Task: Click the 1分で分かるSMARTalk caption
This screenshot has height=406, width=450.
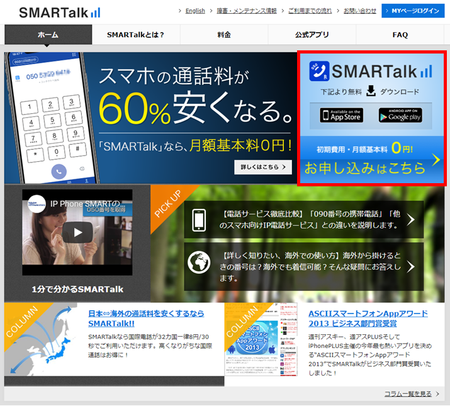Action: (x=77, y=289)
